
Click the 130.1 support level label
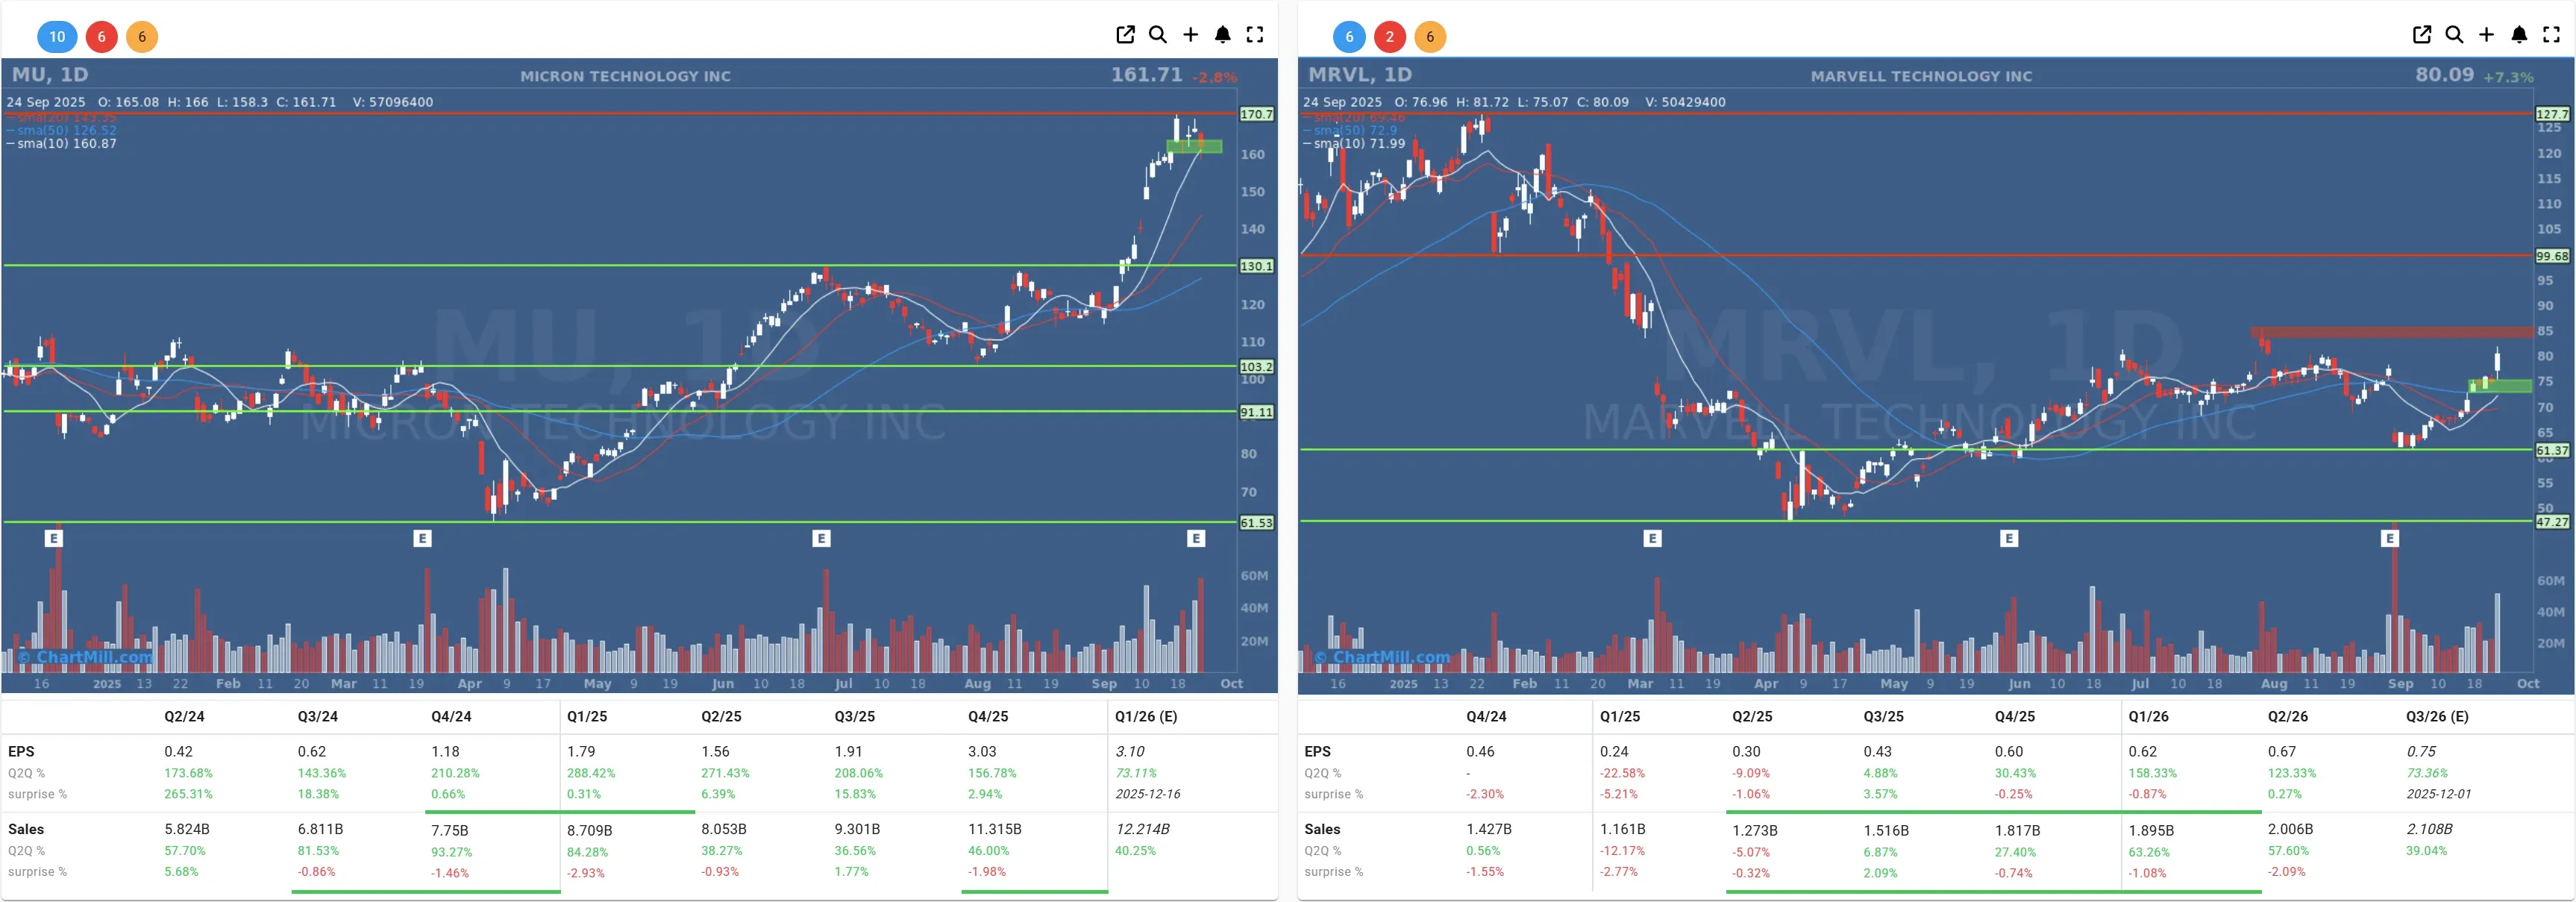click(1257, 266)
